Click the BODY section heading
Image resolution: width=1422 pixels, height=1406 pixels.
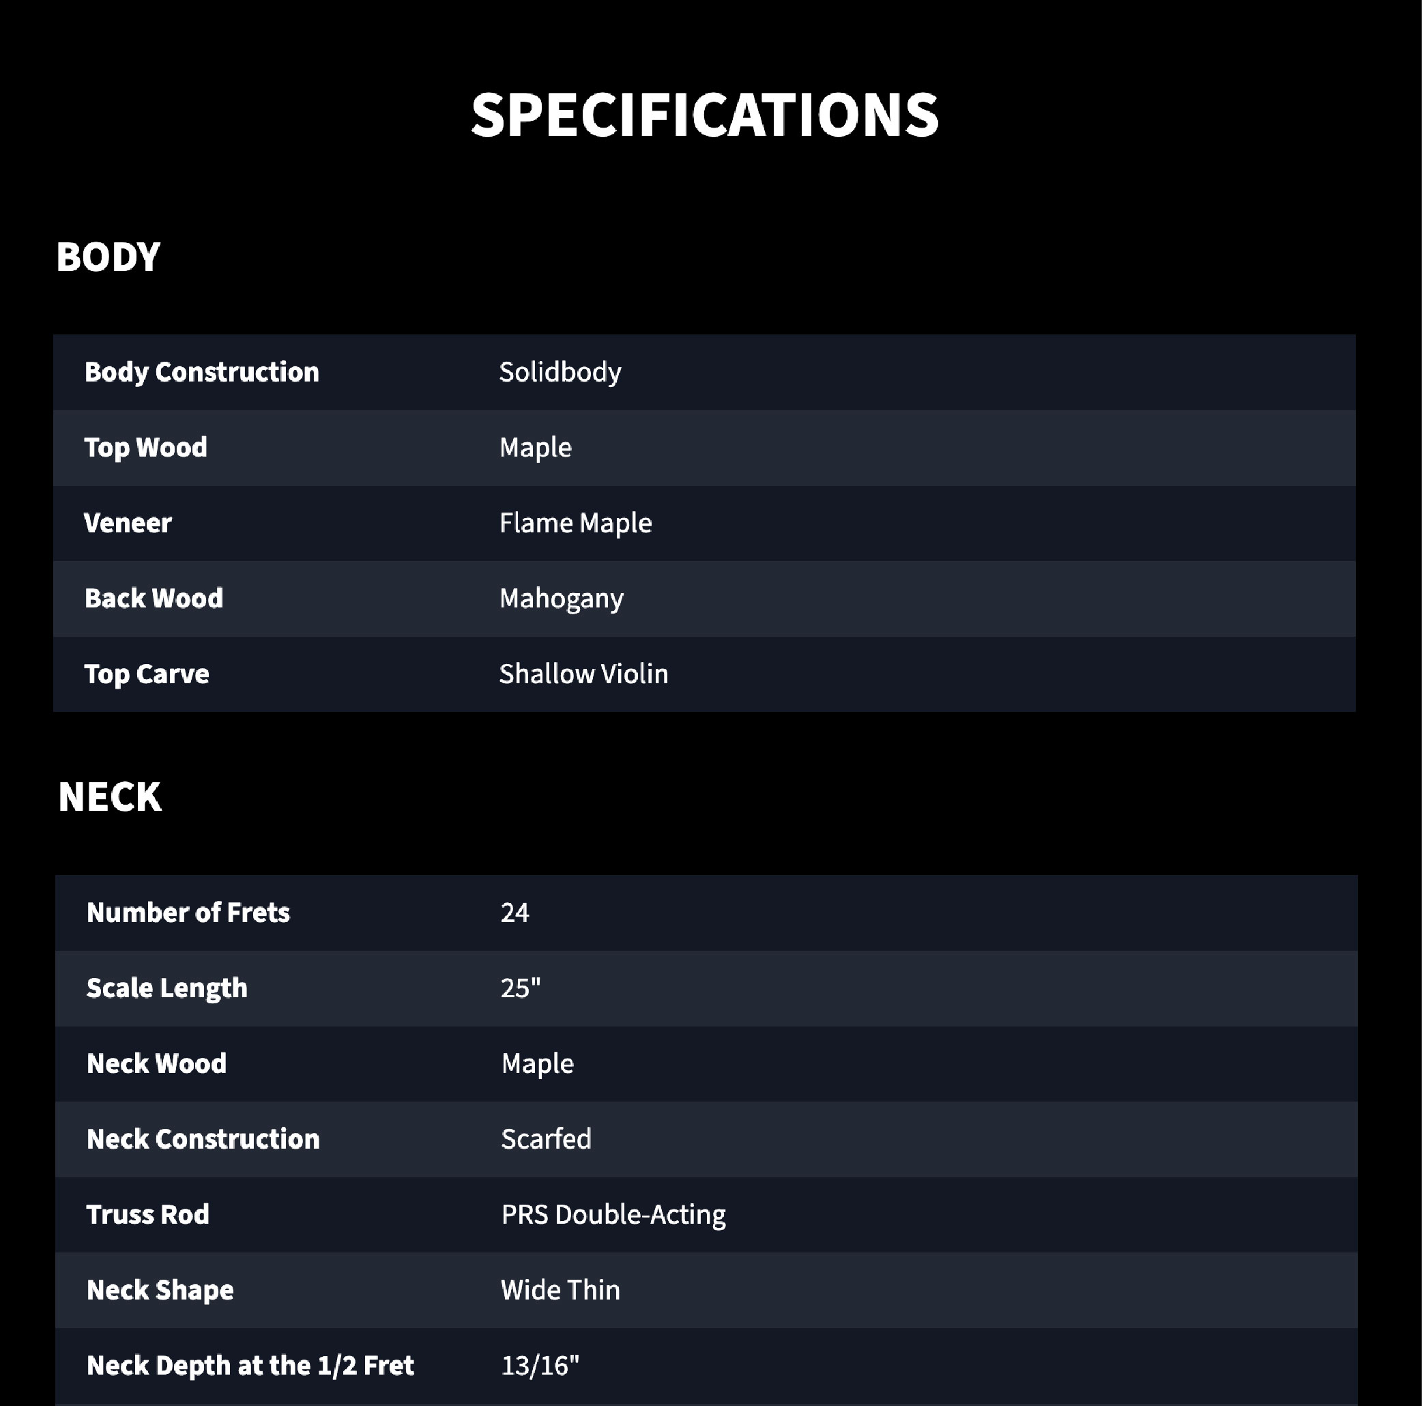click(x=108, y=257)
